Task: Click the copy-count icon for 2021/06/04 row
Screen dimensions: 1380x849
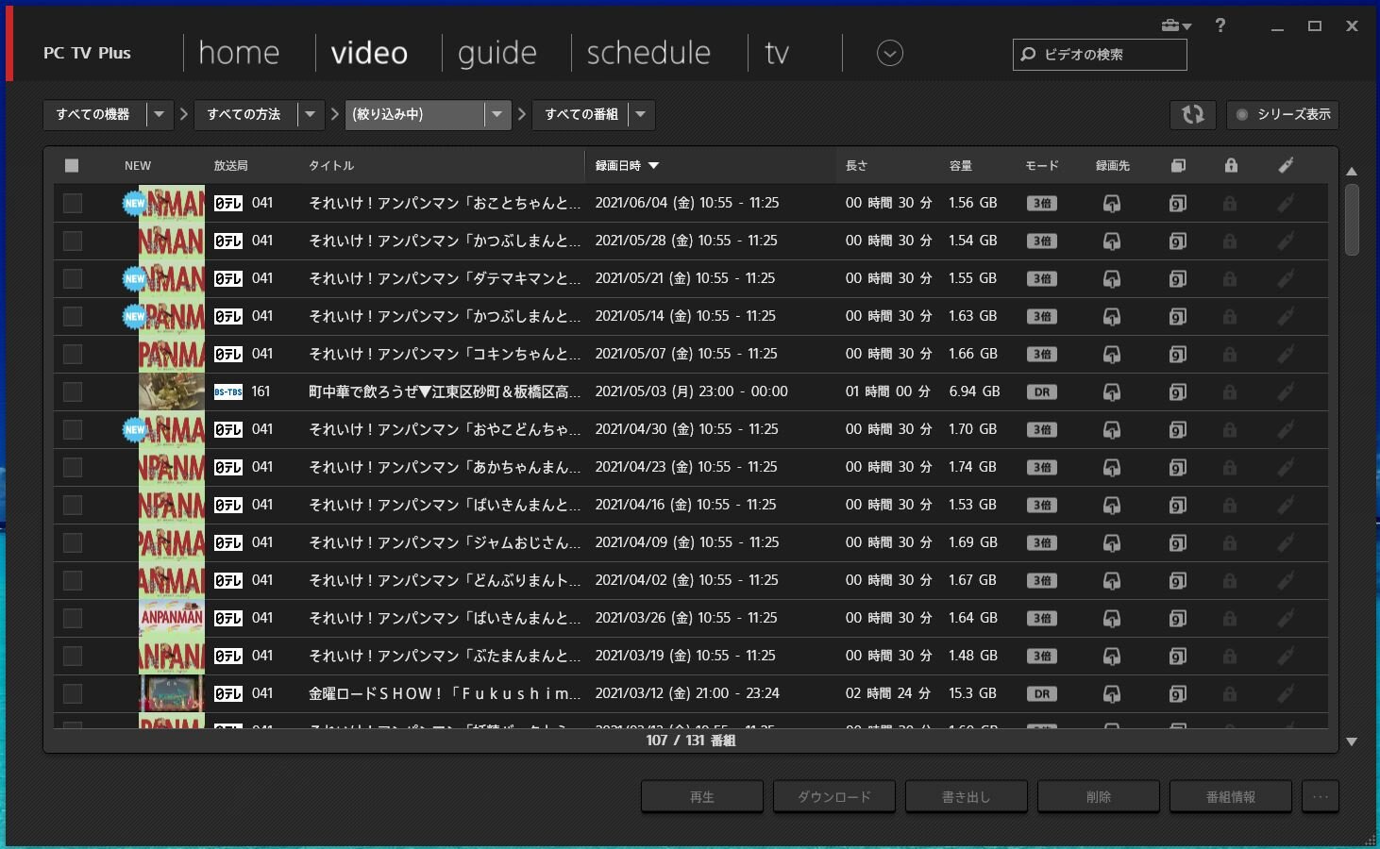Action: [x=1177, y=203]
